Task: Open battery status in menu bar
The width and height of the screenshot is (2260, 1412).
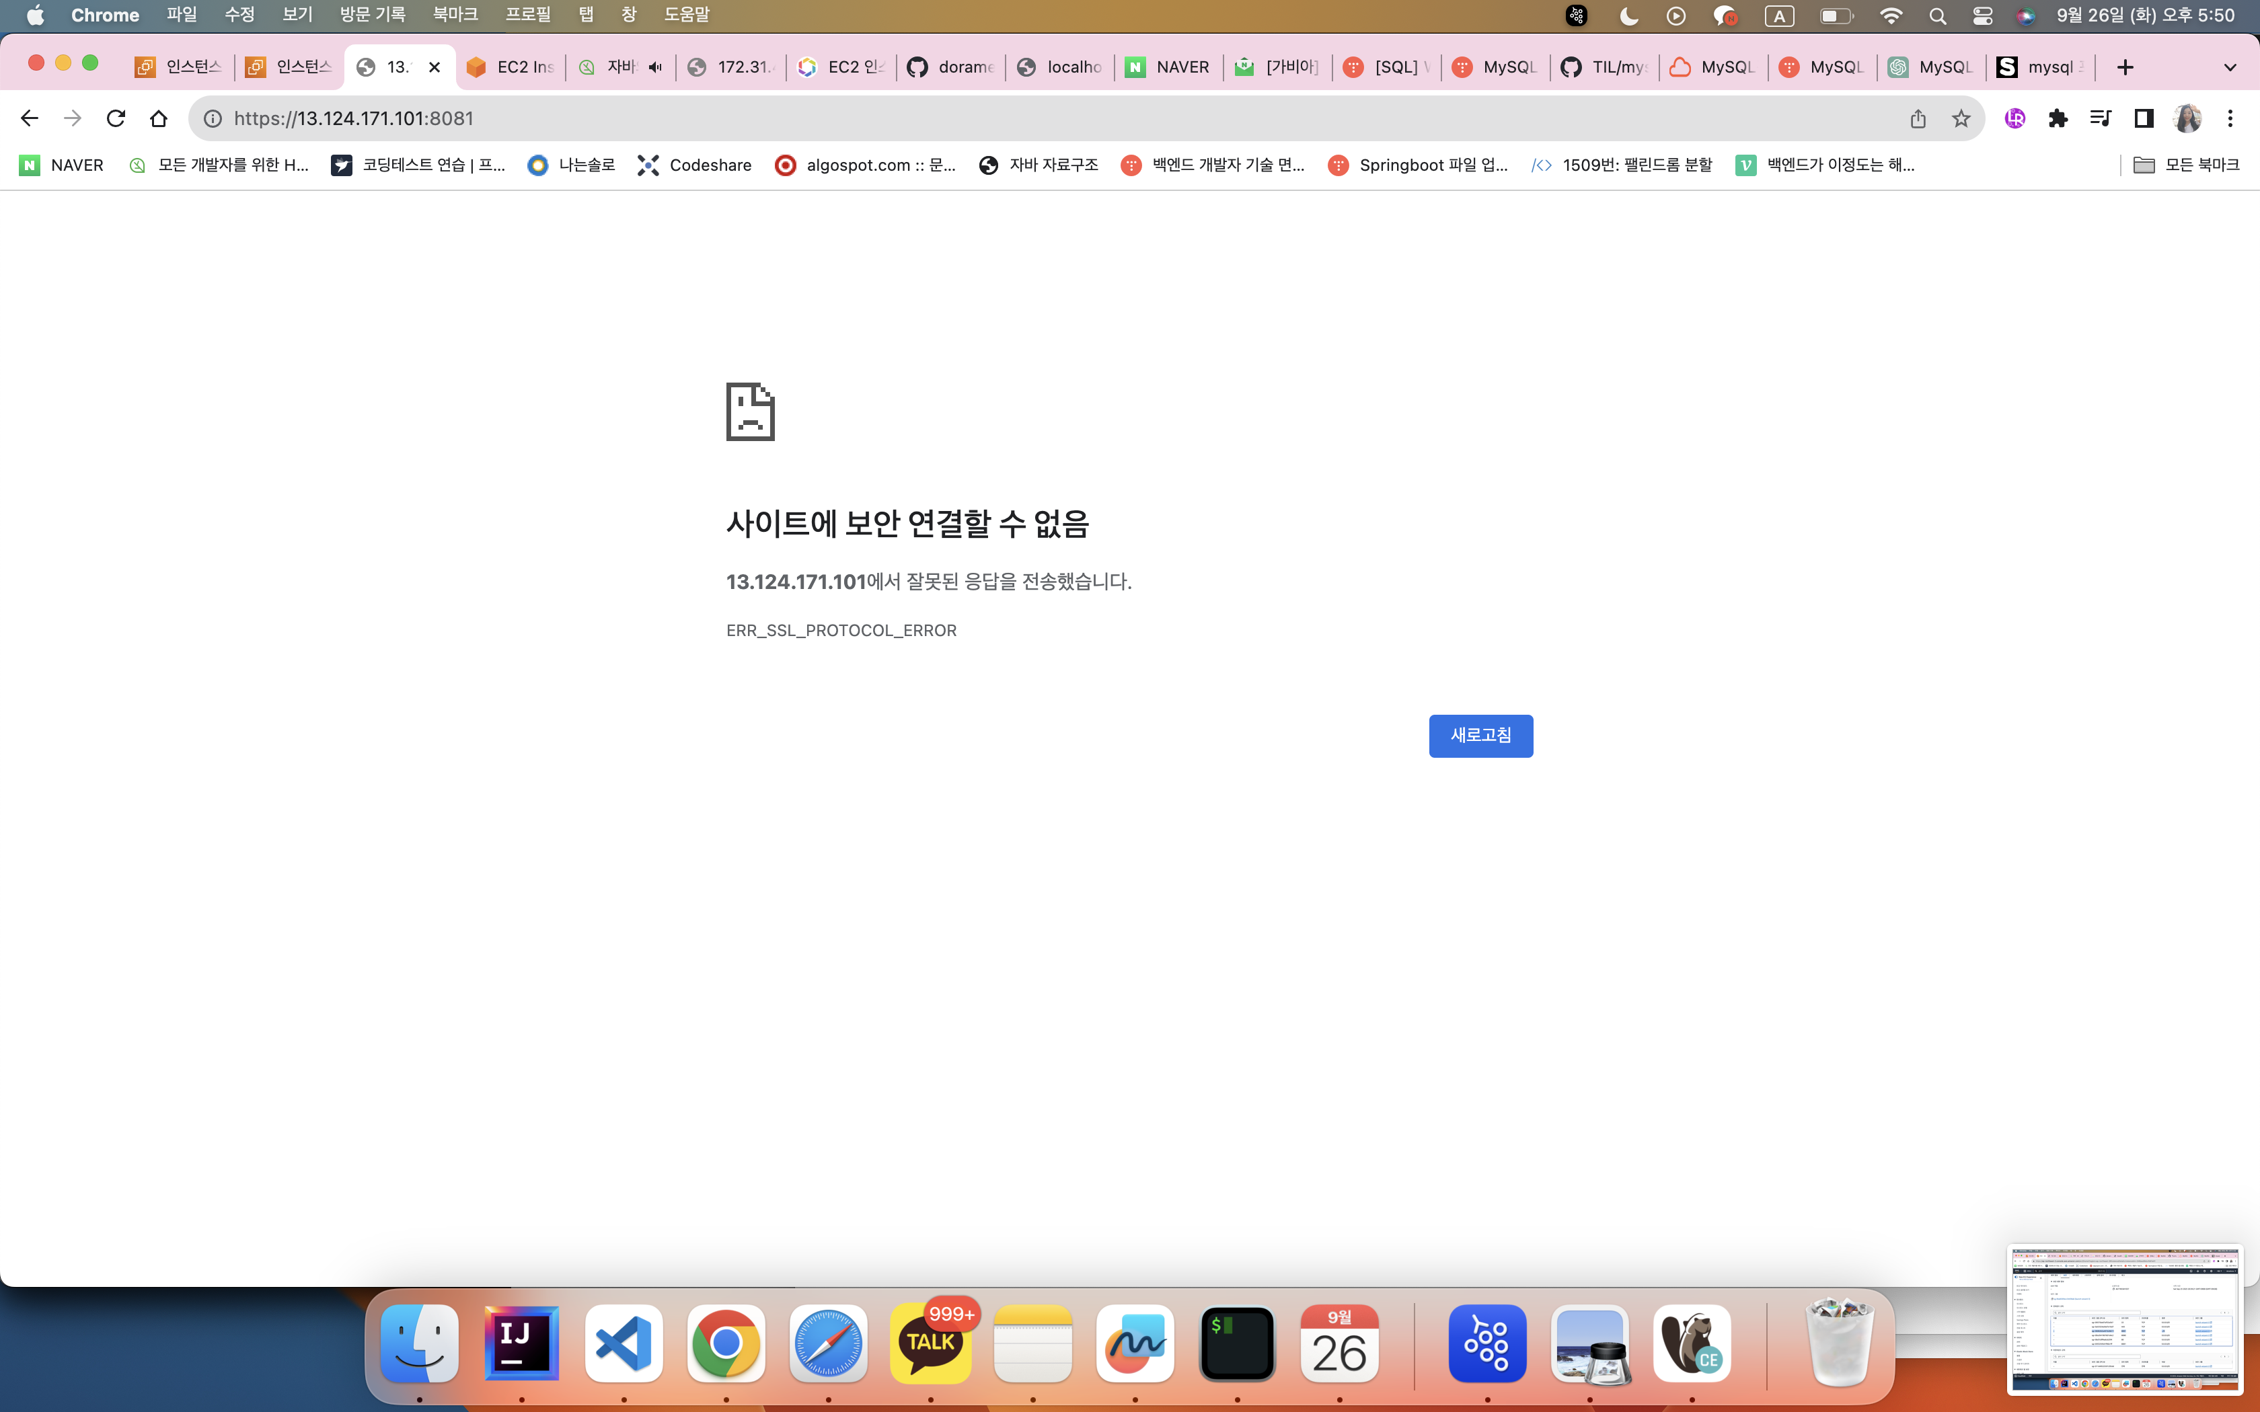Action: coord(1836,16)
